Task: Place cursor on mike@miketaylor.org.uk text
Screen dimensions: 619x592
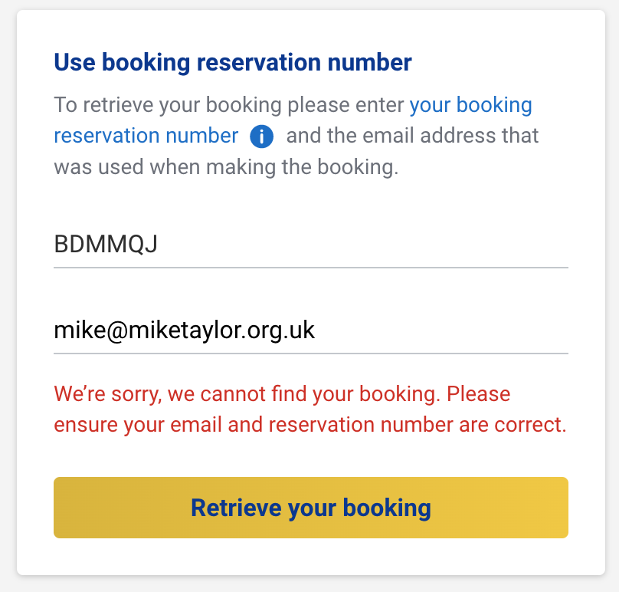Action: pyautogui.click(x=184, y=330)
